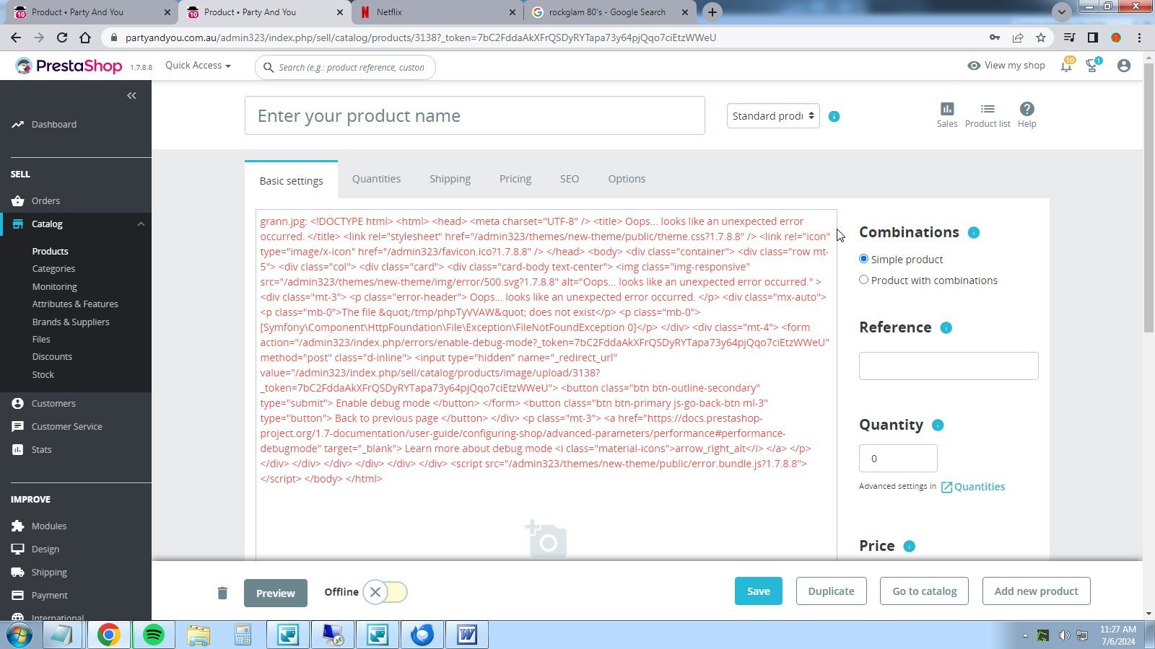Switch to rockglam 80's Google Search tab
The width and height of the screenshot is (1155, 649).
click(x=610, y=12)
